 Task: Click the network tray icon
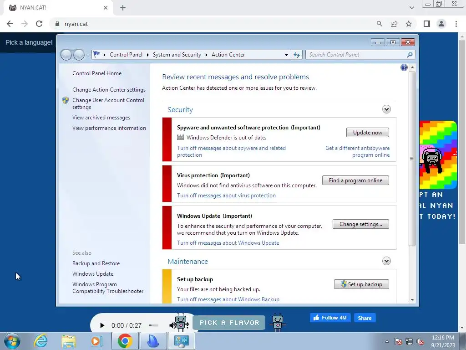point(409,341)
